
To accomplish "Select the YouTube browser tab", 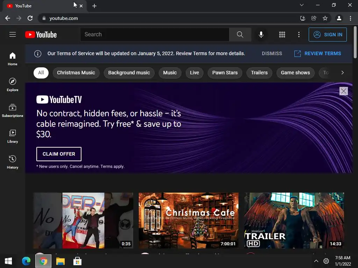I will 44,6.
